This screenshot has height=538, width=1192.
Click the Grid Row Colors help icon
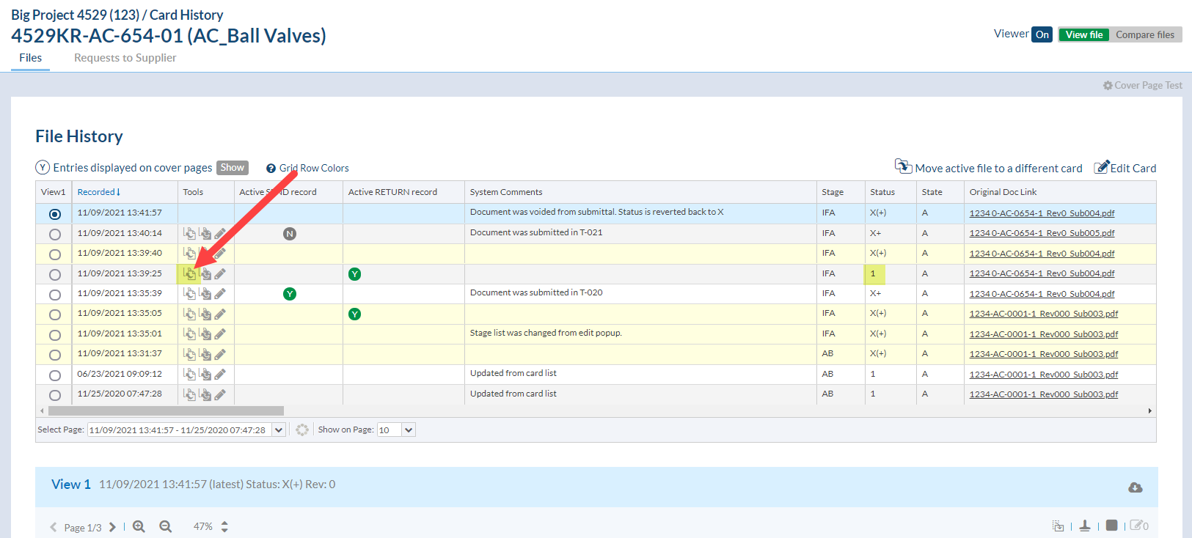tap(271, 168)
